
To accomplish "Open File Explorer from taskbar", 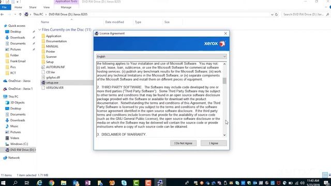I will (x=64, y=182).
